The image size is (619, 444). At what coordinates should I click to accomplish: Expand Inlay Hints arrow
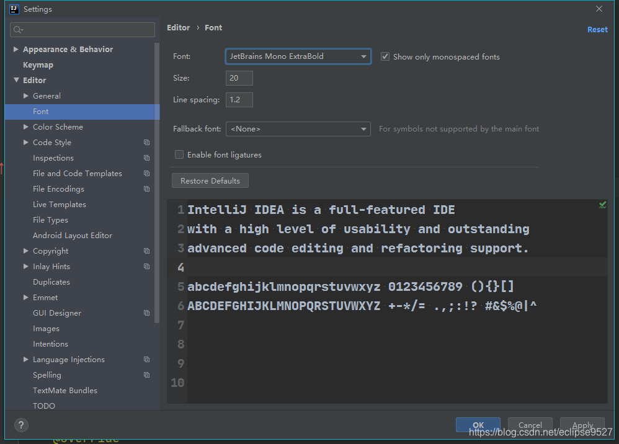point(26,267)
